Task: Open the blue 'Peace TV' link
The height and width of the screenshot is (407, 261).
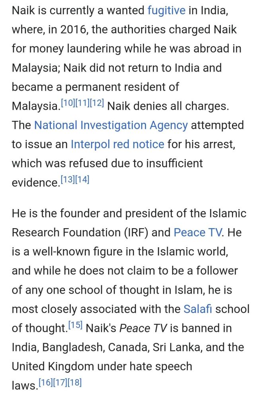Action: (x=198, y=232)
